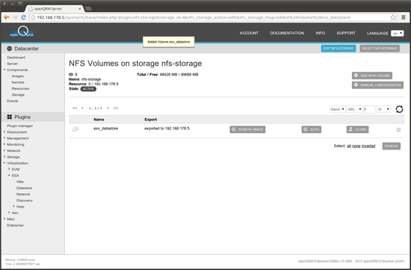The height and width of the screenshot is (270, 411).
Task: Click the CLONE button for esx_datastore
Action: pyautogui.click(x=357, y=129)
